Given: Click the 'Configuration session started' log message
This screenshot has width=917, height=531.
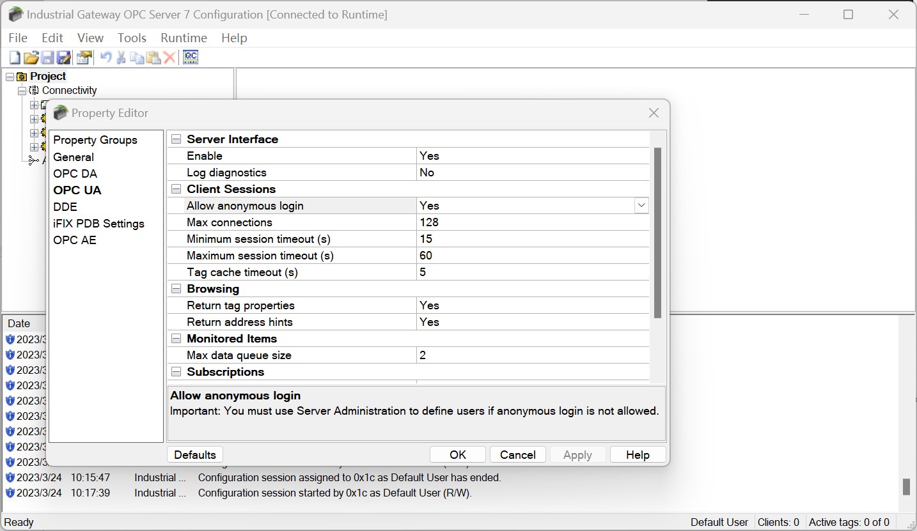Looking at the screenshot, I should (x=335, y=493).
